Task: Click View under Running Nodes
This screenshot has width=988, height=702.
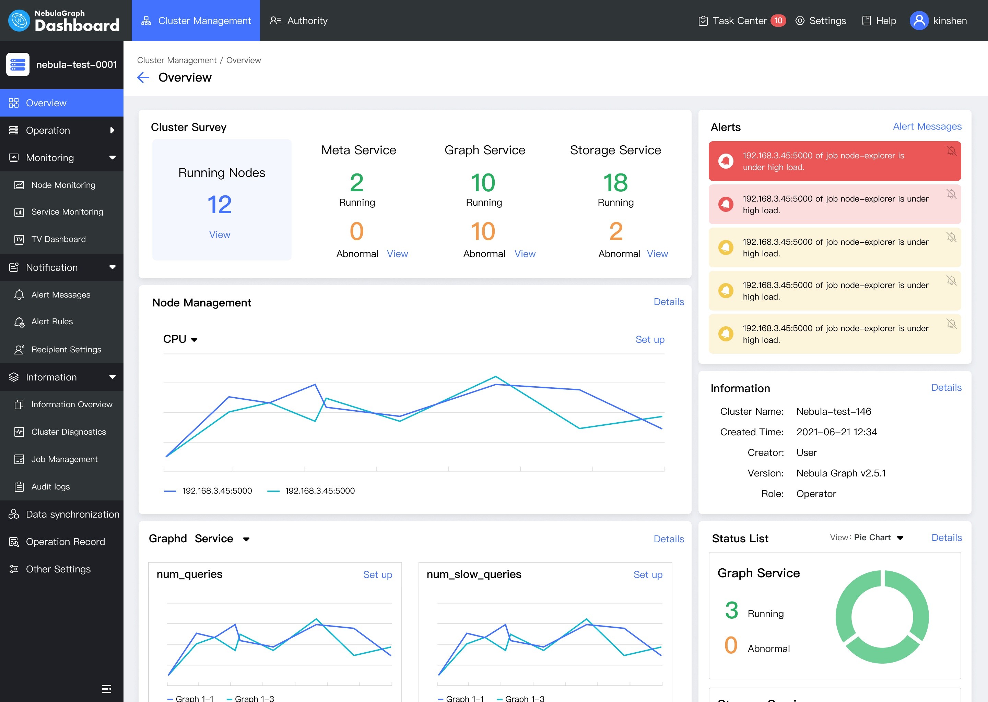Action: tap(220, 234)
